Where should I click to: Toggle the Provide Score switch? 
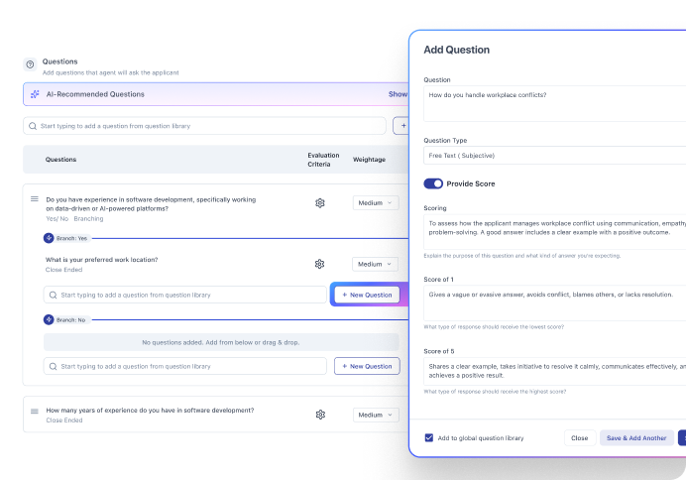tap(433, 183)
